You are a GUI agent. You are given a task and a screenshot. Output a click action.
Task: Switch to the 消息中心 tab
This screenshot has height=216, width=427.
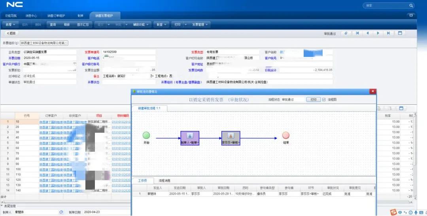[x=31, y=16]
